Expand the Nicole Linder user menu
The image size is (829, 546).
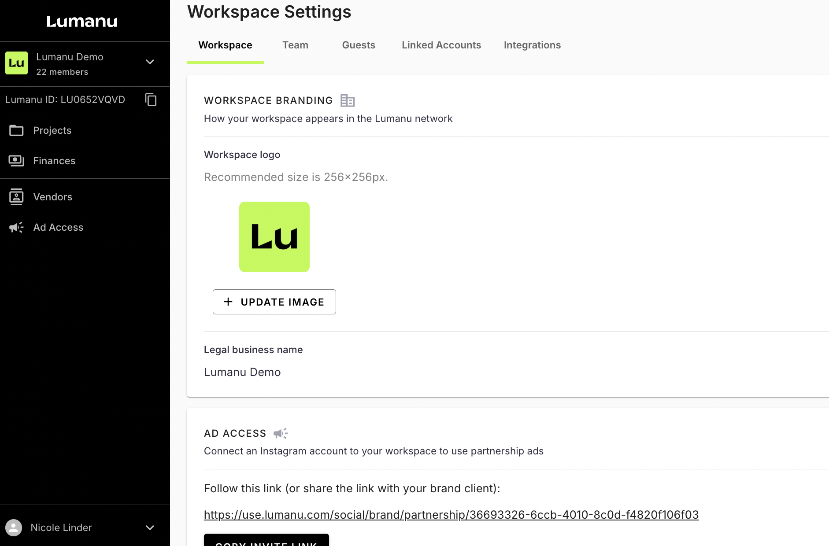coord(150,528)
